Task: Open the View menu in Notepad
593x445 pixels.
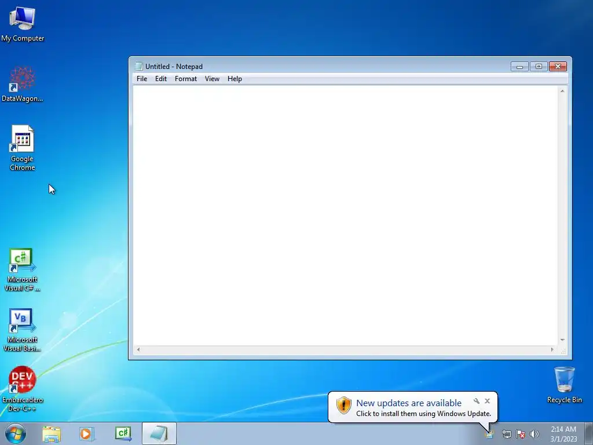Action: click(x=212, y=79)
